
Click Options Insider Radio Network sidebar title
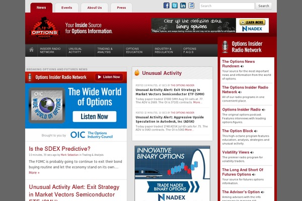pyautogui.click(x=247, y=47)
